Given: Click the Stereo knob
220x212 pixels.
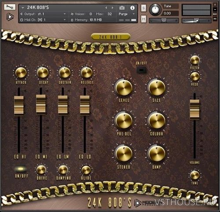Looking at the screenshot, I should [x=124, y=154].
